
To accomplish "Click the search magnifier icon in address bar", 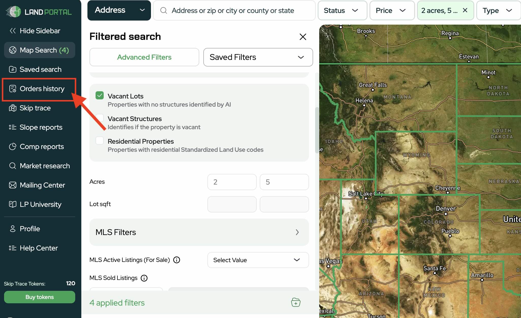I will click(x=164, y=10).
